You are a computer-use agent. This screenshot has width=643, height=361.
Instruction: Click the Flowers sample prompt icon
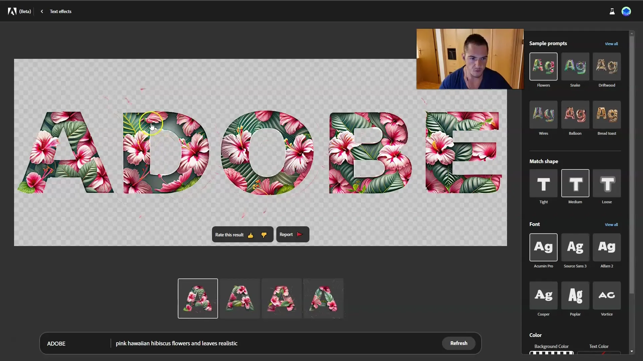point(544,66)
